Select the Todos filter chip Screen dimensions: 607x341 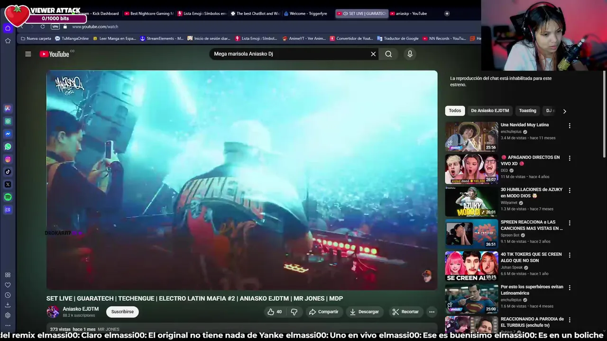(x=455, y=111)
